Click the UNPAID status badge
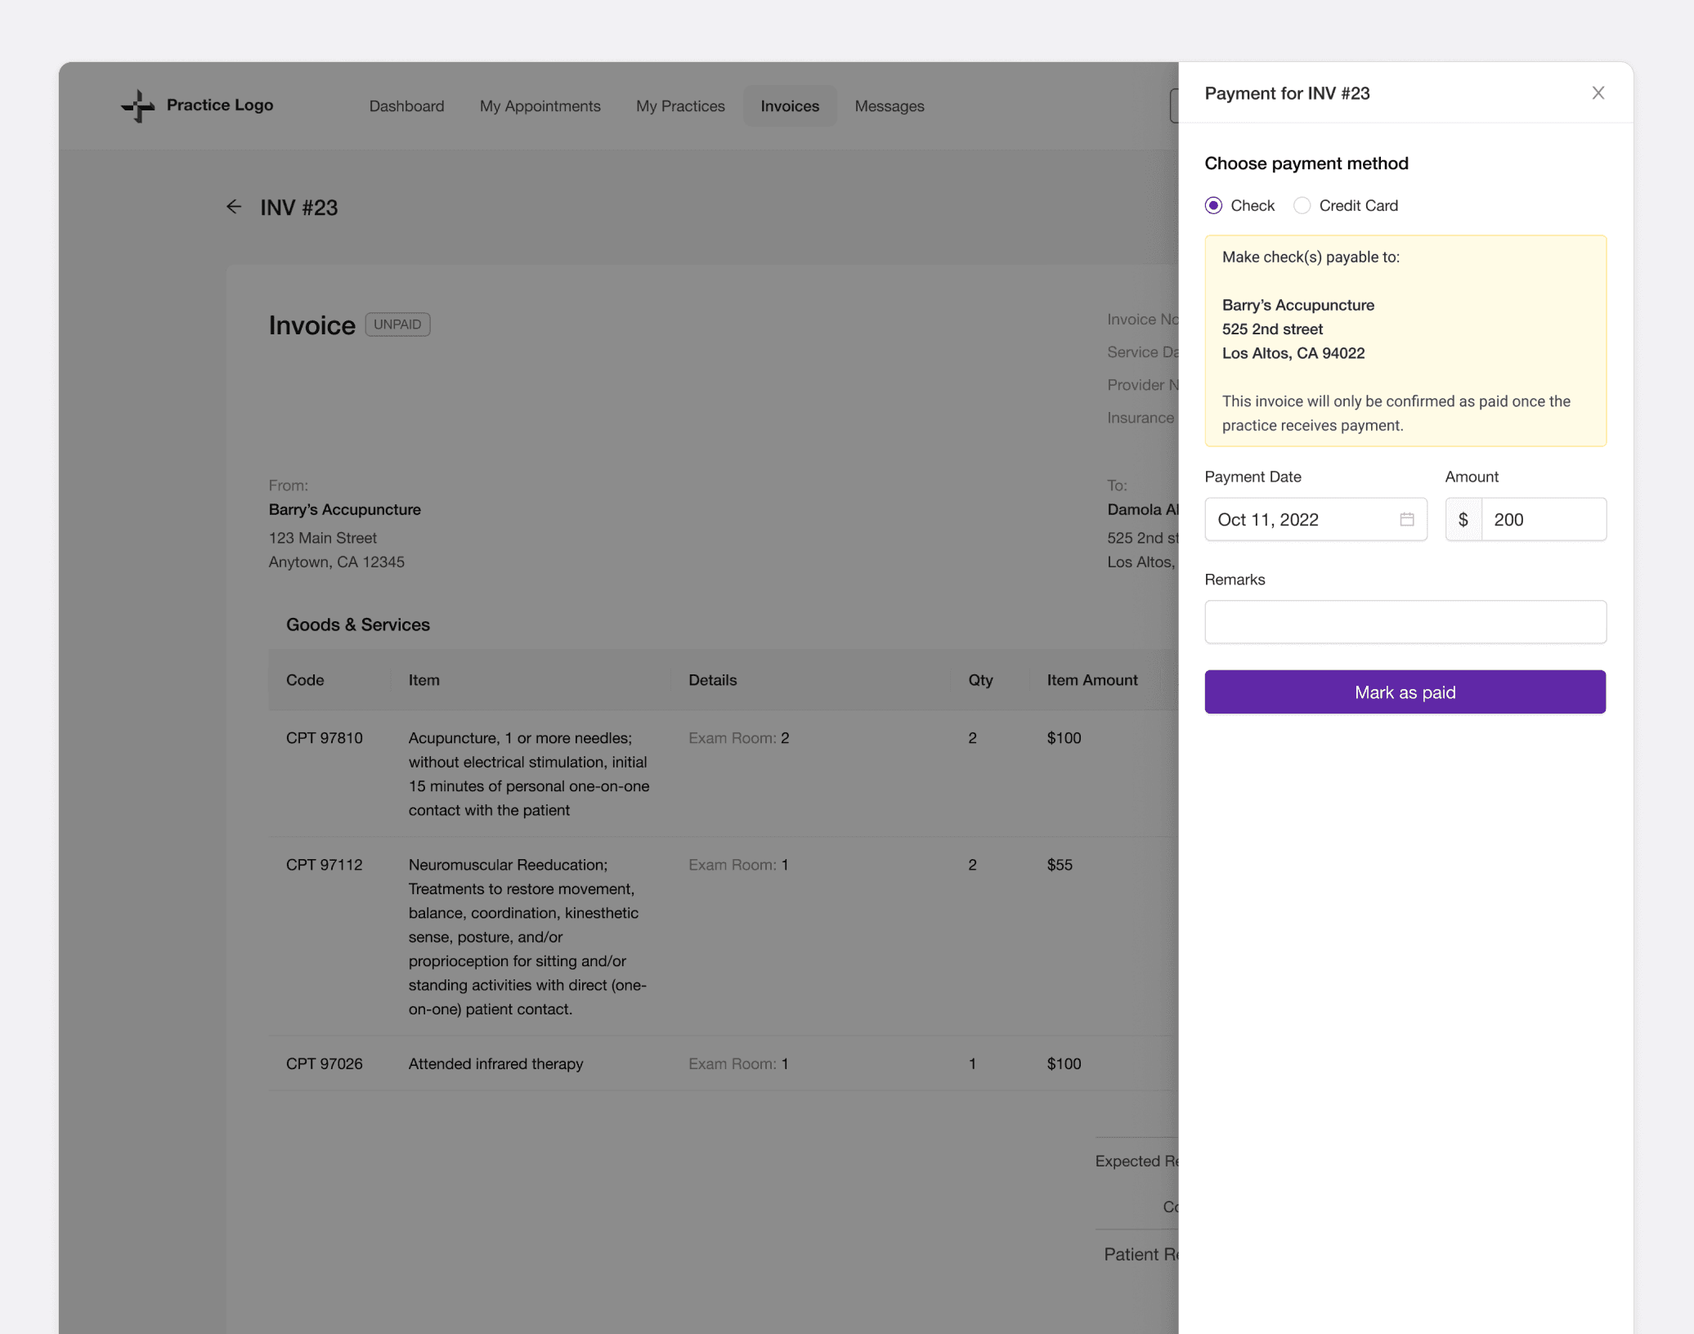Image resolution: width=1694 pixels, height=1334 pixels. point(397,325)
